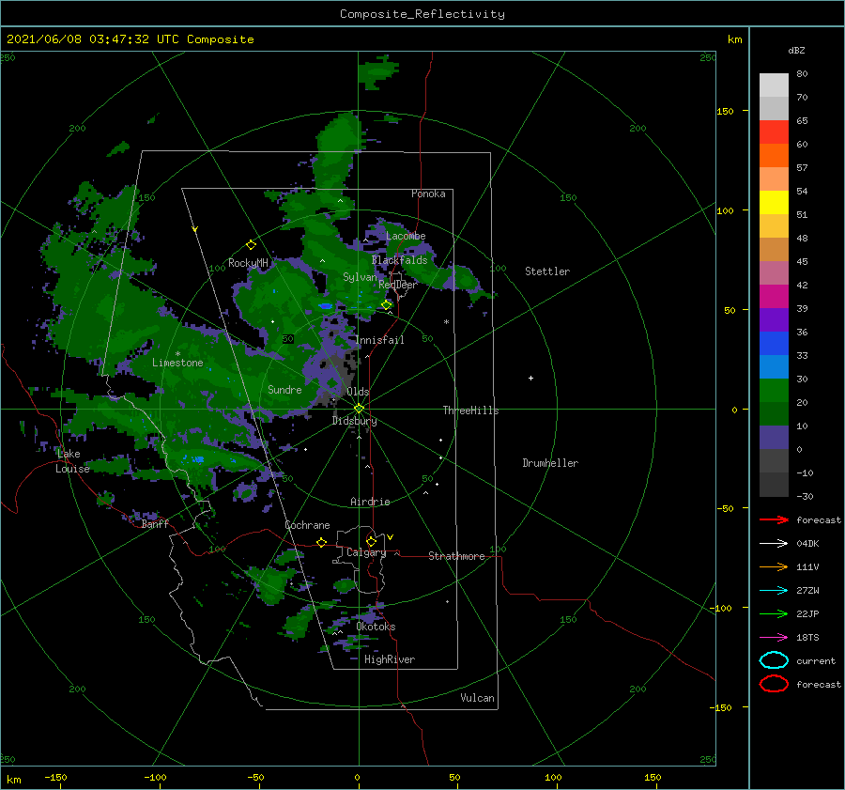The height and width of the screenshot is (790, 845).
Task: Click the Drumheller city label
Action: click(x=550, y=463)
